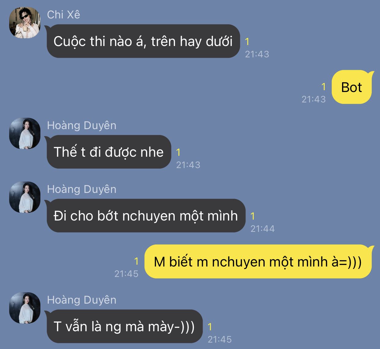Tap the read count next to the "Bot" message
Screen dimensions: 380x349
tap(323, 87)
